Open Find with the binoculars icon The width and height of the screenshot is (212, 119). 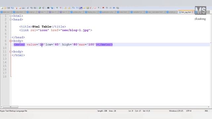click(48, 8)
